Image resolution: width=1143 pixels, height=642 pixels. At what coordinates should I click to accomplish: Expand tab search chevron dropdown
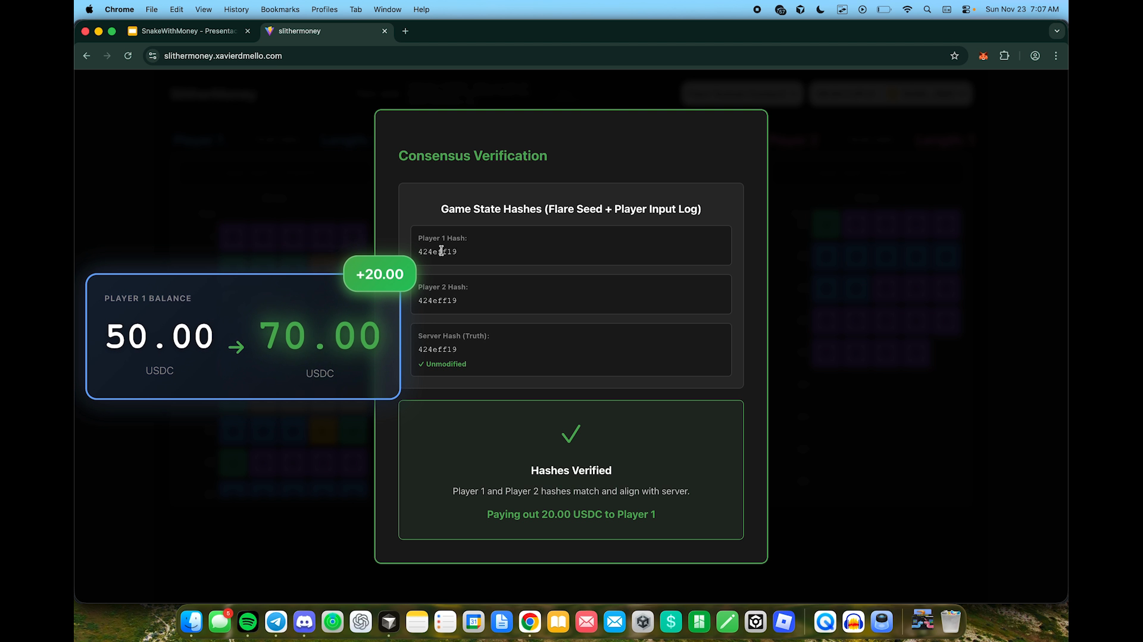1057,31
